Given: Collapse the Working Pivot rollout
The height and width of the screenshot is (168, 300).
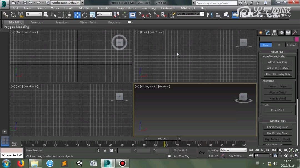Looking at the screenshot, I should point(277,121).
